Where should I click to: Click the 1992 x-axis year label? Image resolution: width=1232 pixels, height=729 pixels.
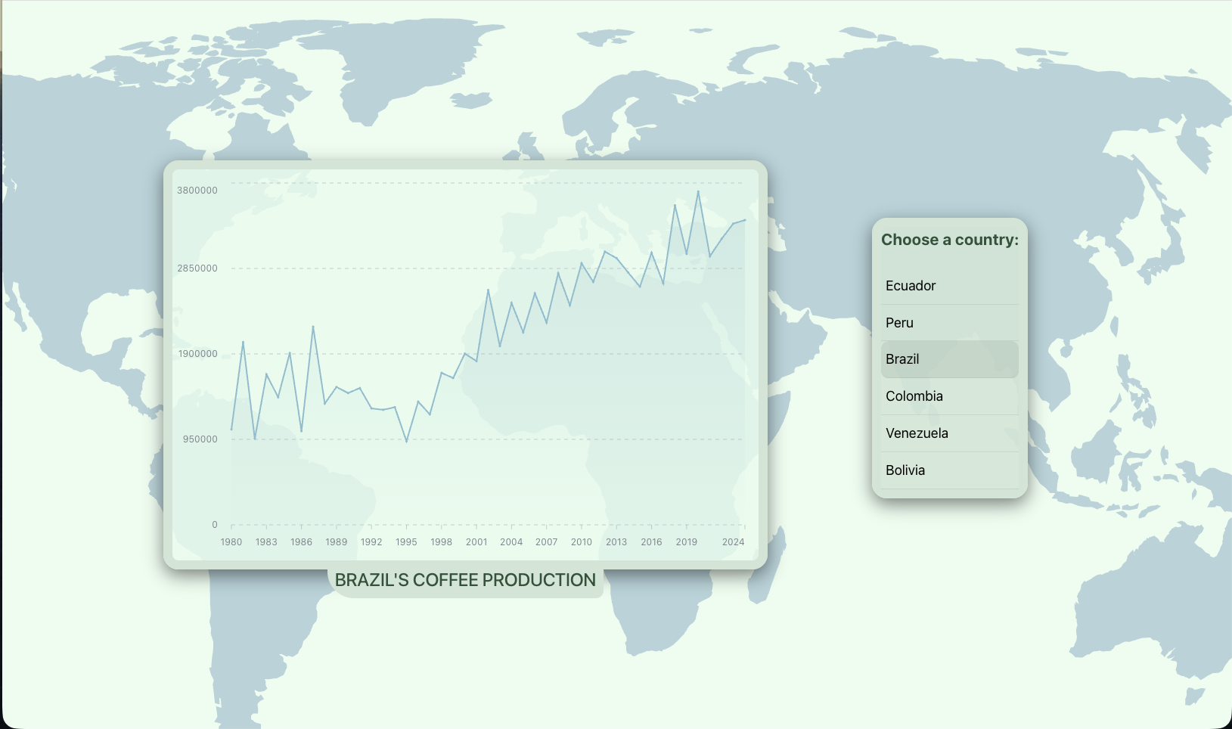(371, 542)
